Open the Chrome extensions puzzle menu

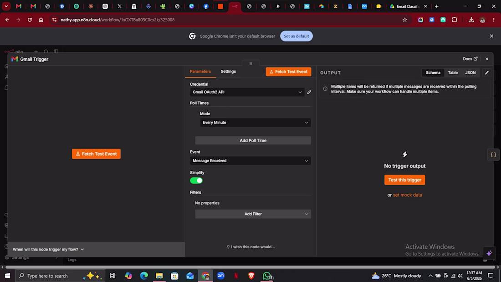(x=455, y=20)
